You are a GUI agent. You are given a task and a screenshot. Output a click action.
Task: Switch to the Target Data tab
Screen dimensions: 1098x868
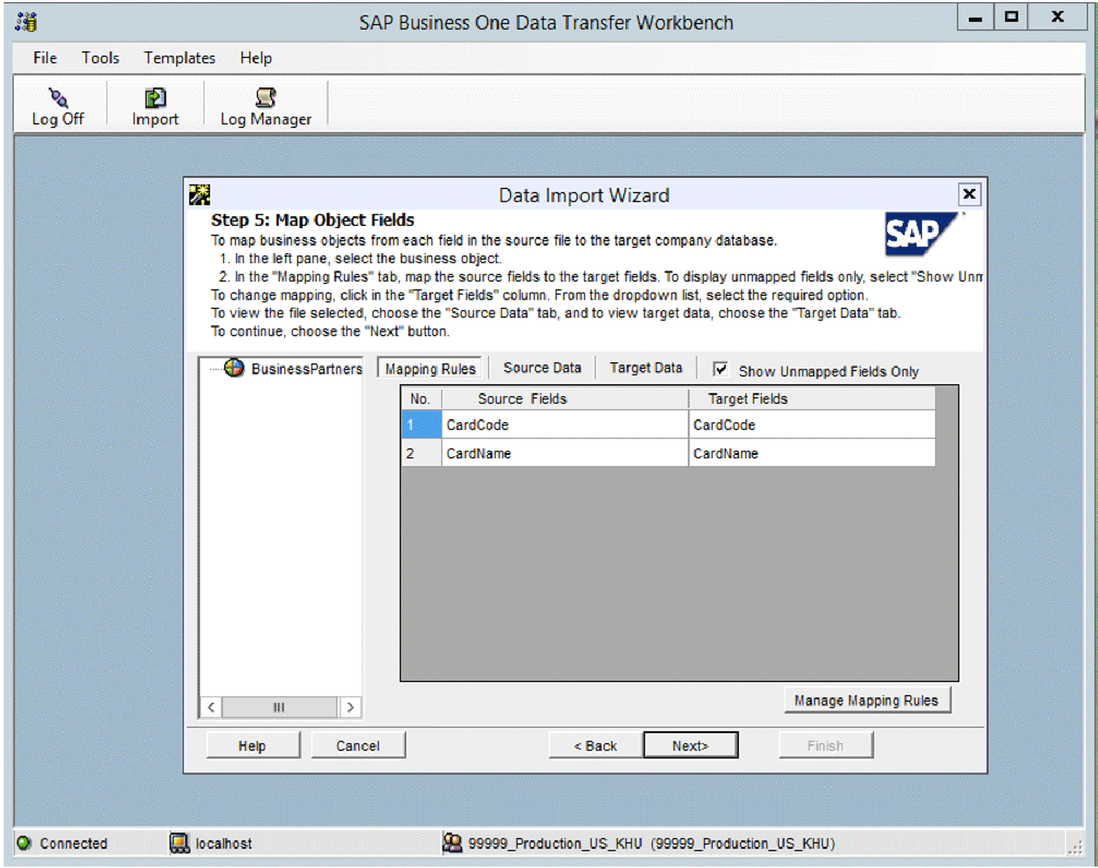(646, 368)
